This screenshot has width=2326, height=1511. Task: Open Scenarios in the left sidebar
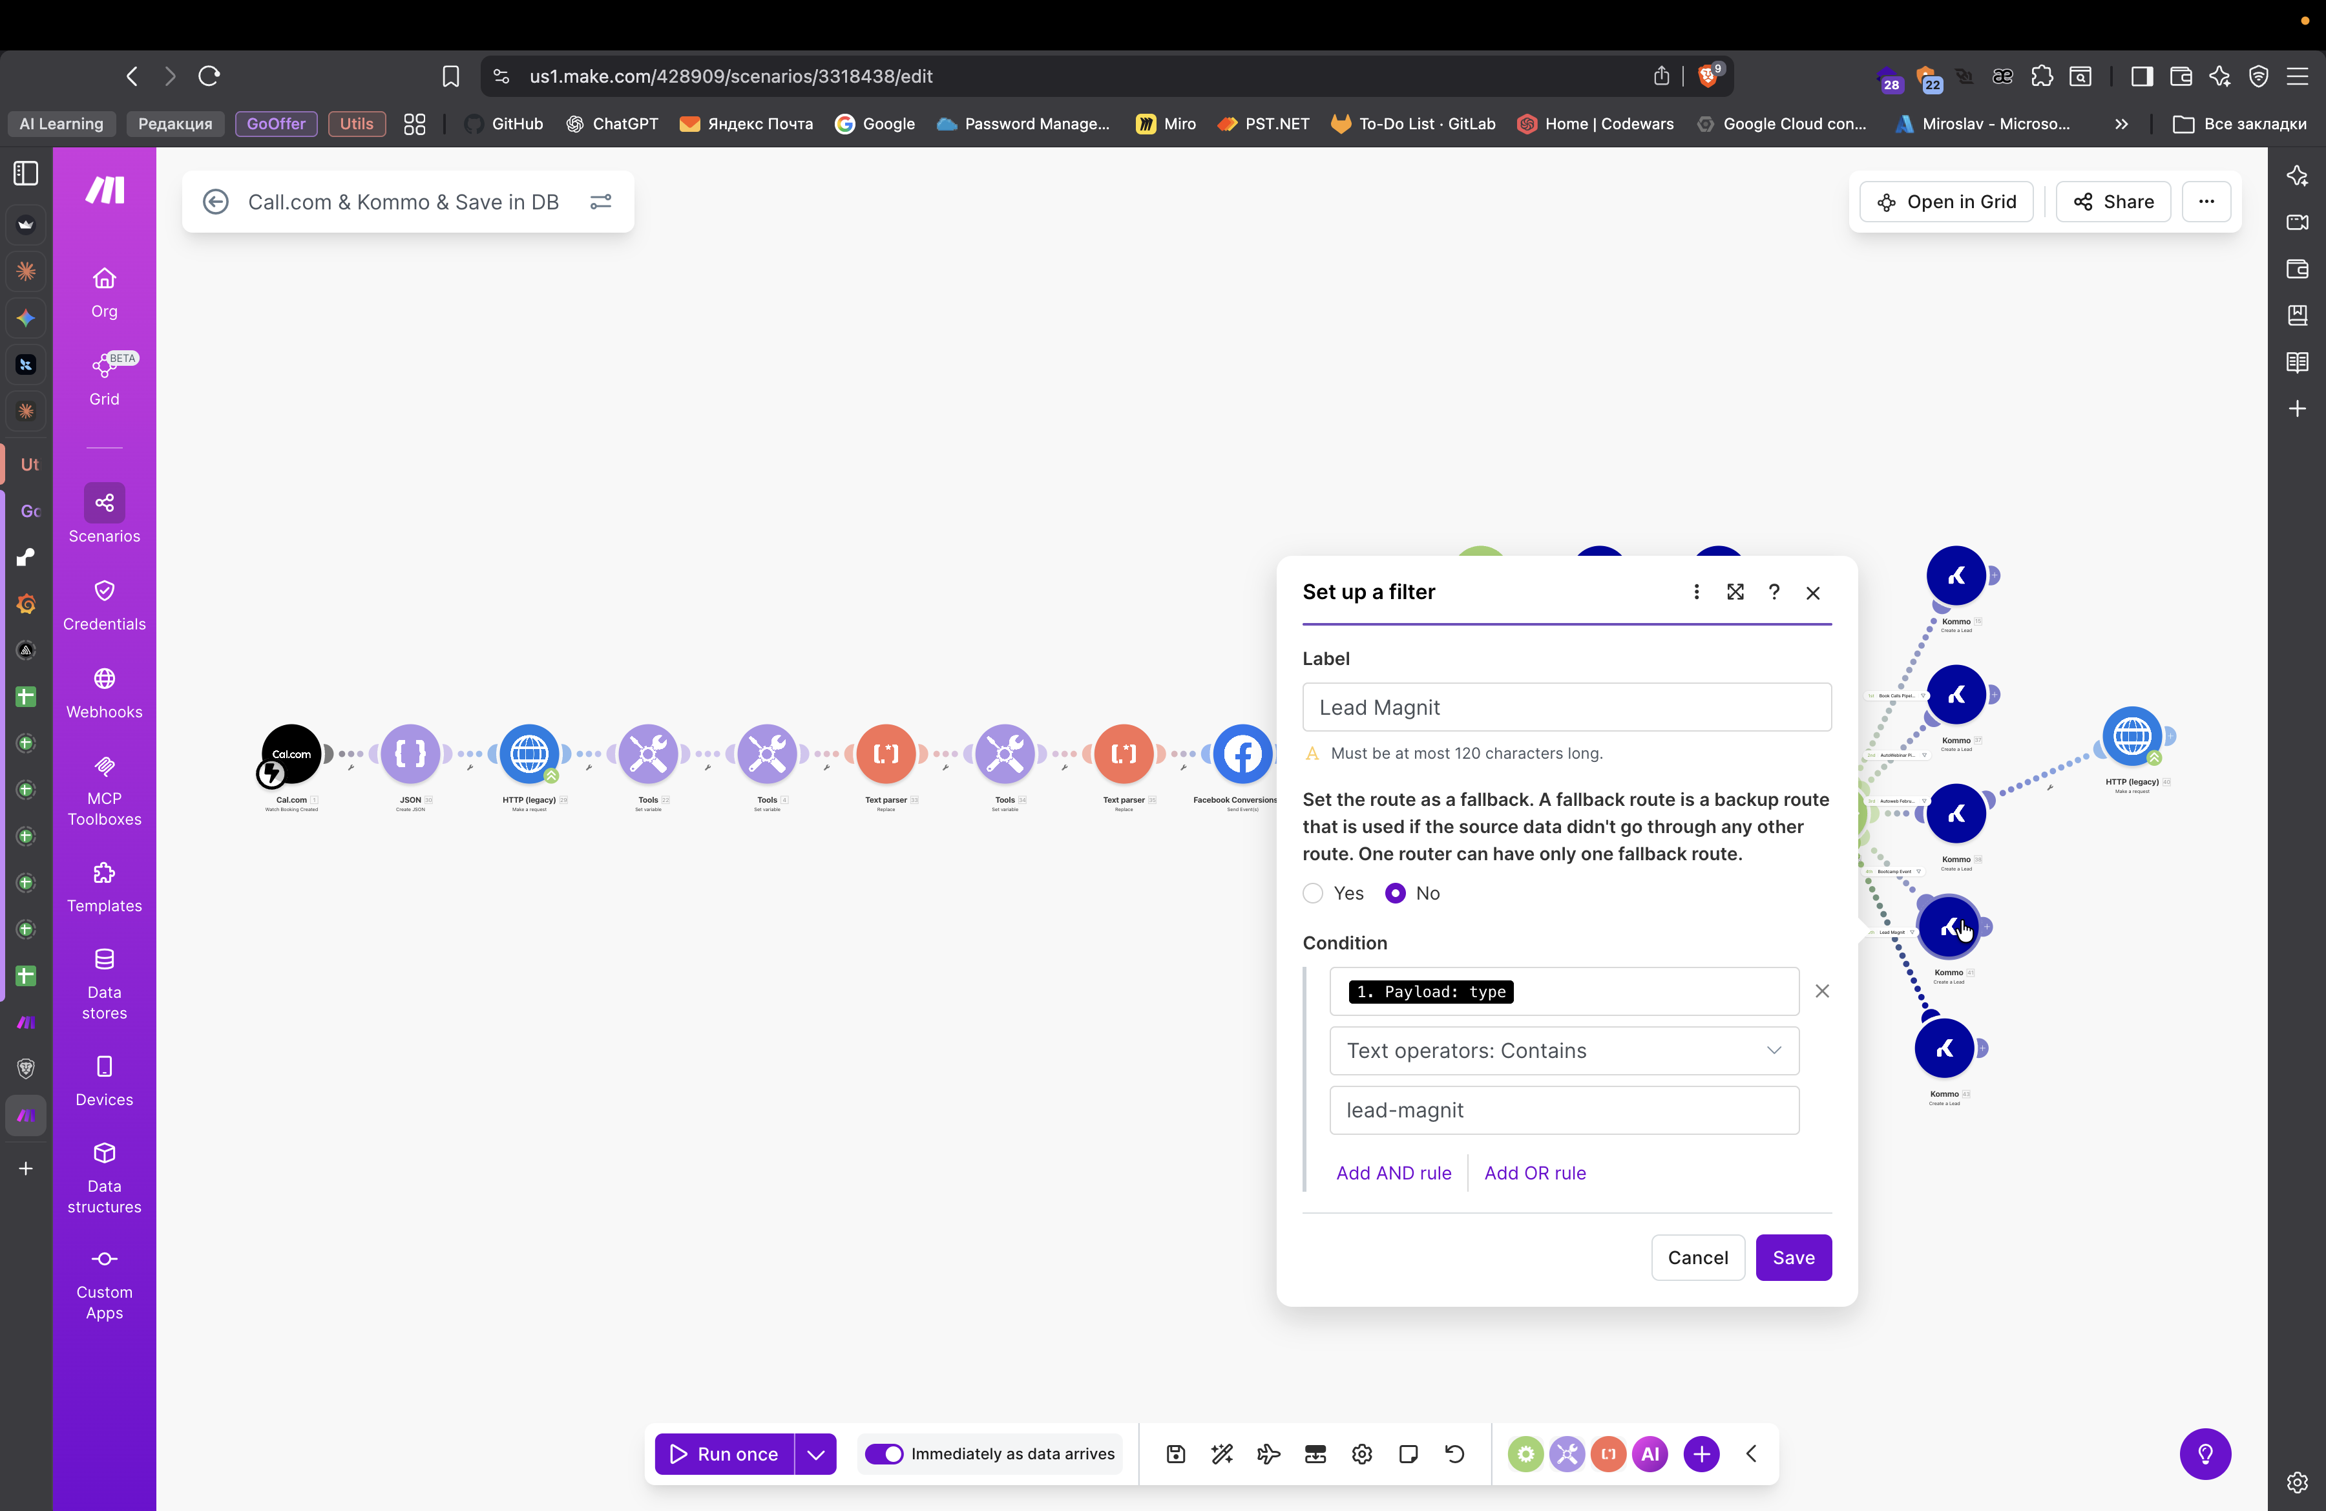[x=103, y=514]
